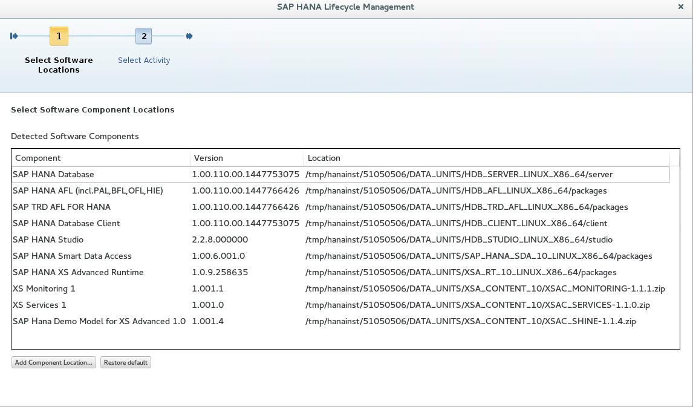The image size is (693, 407).
Task: Switch to the Select Activity step
Action: [x=144, y=60]
